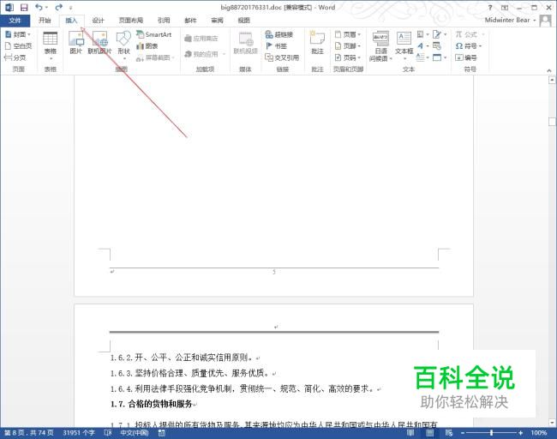Switch to Print Layout view
The height and width of the screenshot is (439, 557).
[x=430, y=433]
